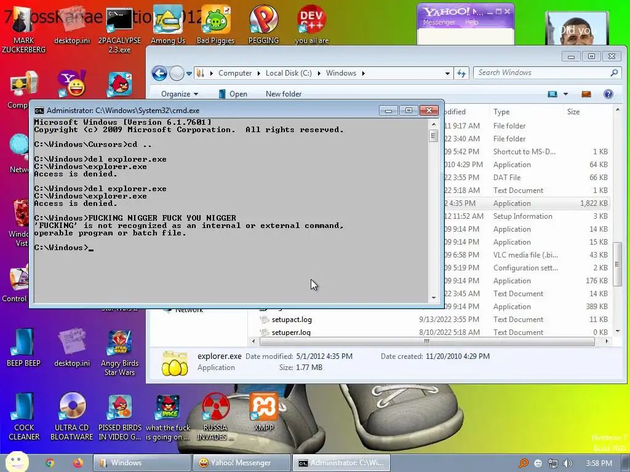
Task: Click the Search Windows input field
Action: point(547,73)
